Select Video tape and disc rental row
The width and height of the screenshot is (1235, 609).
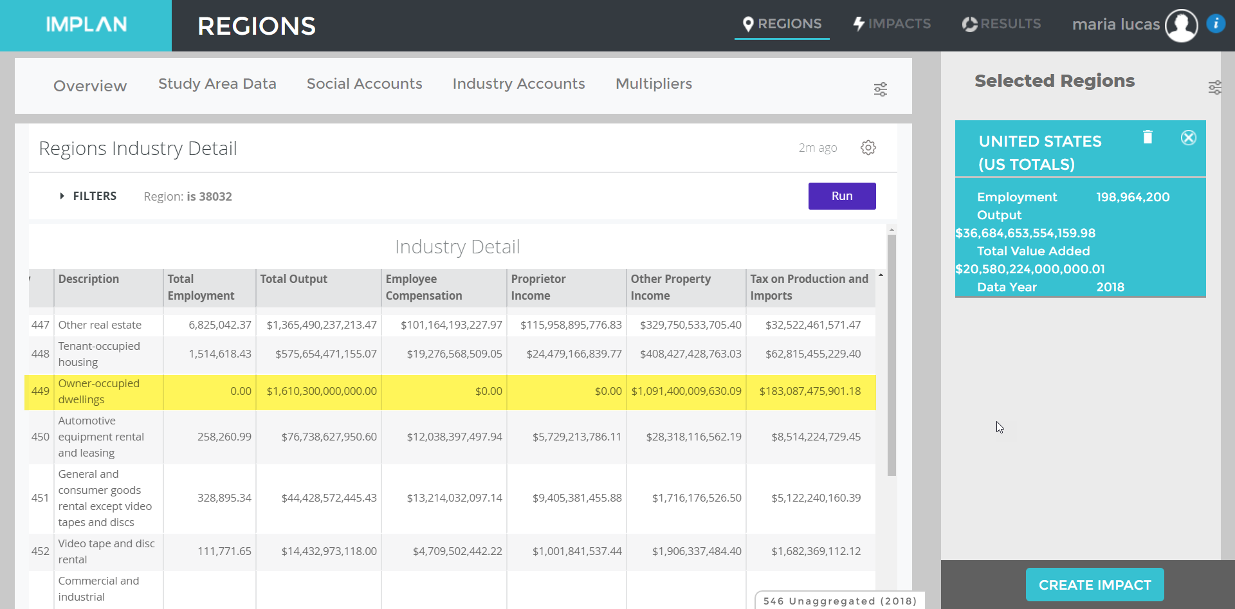[x=452, y=552]
